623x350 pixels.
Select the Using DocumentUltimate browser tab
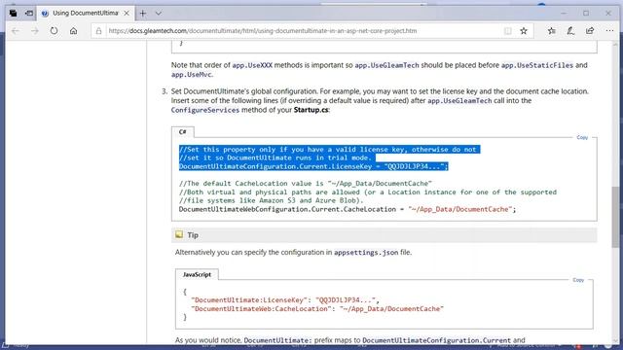(x=85, y=13)
